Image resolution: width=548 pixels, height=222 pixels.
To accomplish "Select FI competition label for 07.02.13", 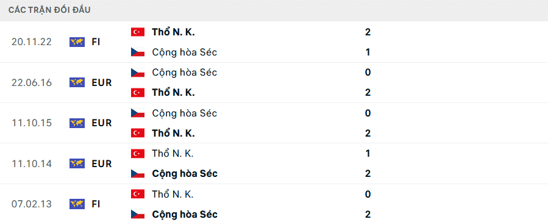I will [x=96, y=204].
